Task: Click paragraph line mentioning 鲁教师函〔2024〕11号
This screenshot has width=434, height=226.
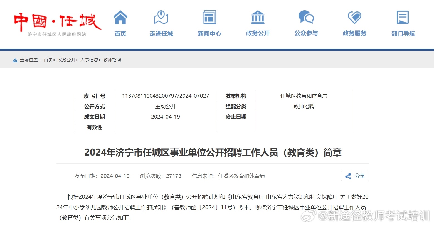Action: click(211, 207)
